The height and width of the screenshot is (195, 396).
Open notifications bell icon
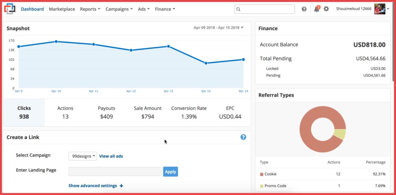tap(316, 9)
